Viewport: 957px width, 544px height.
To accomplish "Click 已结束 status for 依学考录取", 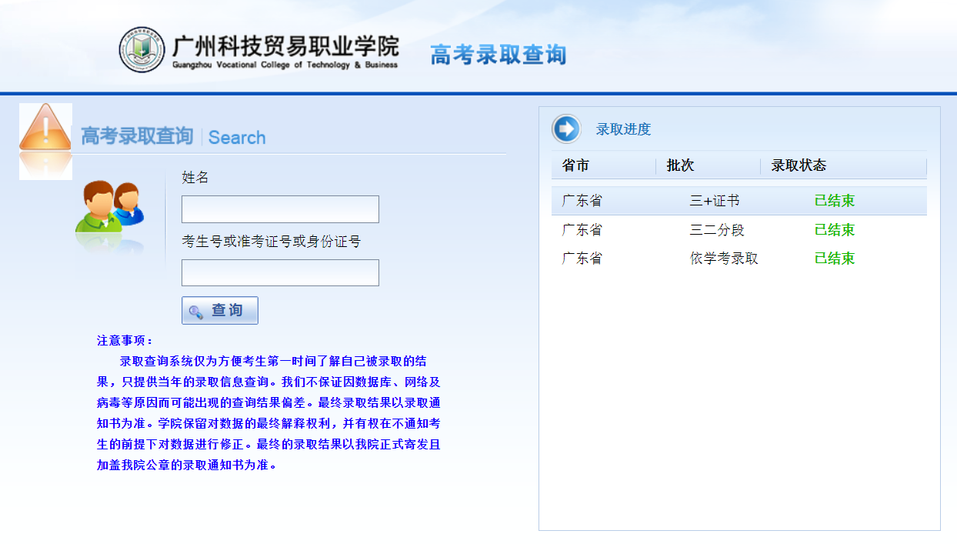I will tap(835, 259).
